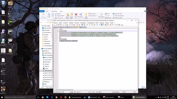Click the Notepad++ horizontal scrollbar thumb
The height and width of the screenshot is (99, 177).
click(x=64, y=90)
